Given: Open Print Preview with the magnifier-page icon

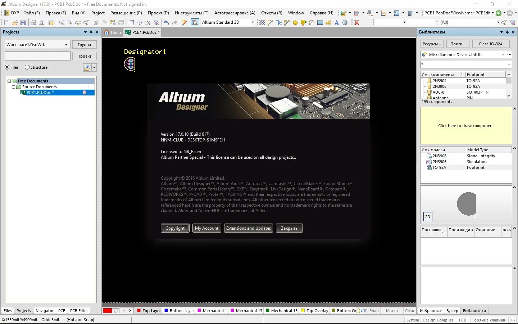Looking at the screenshot, I should pos(41,23).
